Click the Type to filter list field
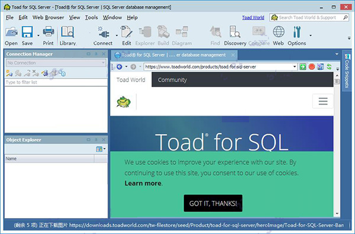The width and height of the screenshot is (355, 234). pos(56,82)
